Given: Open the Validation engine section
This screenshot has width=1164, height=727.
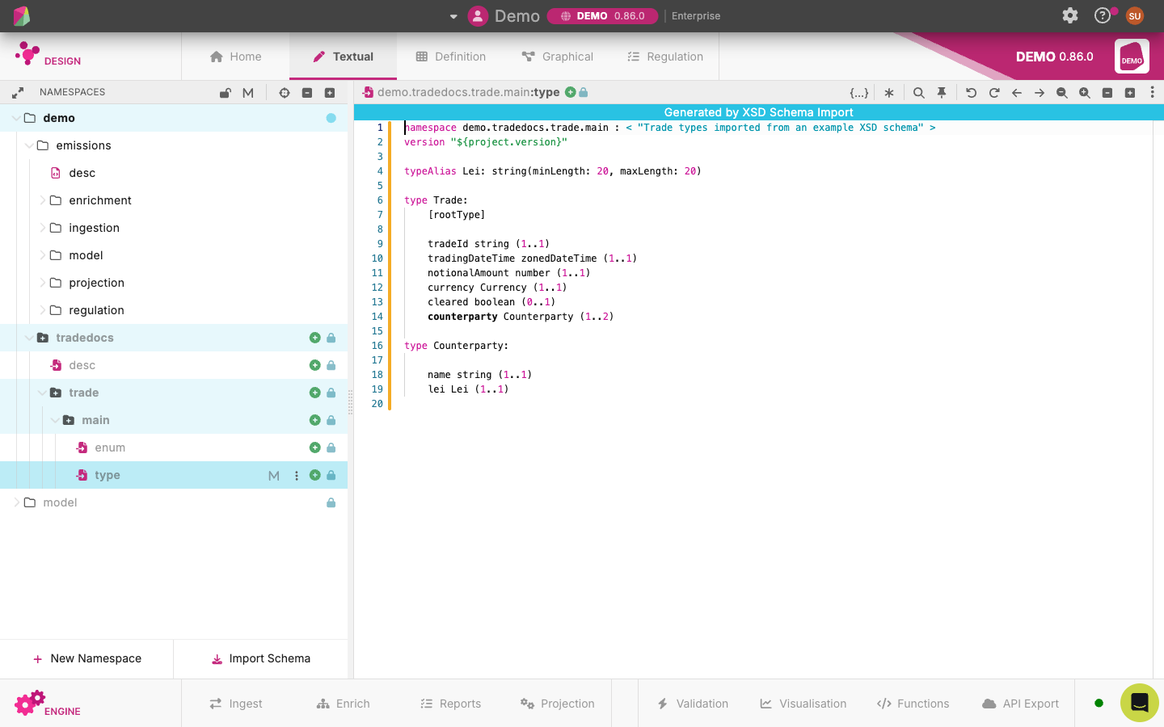Looking at the screenshot, I should [693, 704].
